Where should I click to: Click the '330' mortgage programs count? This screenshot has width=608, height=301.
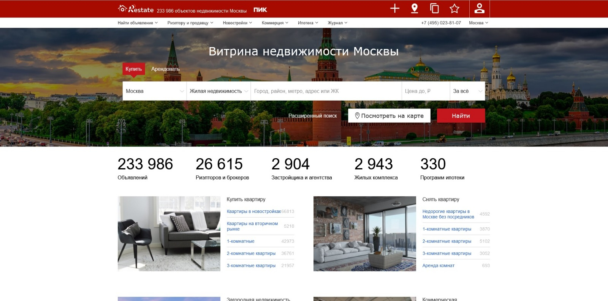point(433,164)
